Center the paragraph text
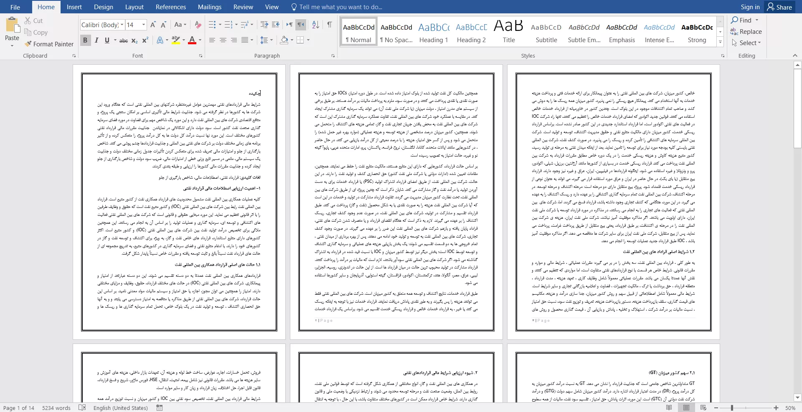The width and height of the screenshot is (802, 412). (223, 40)
